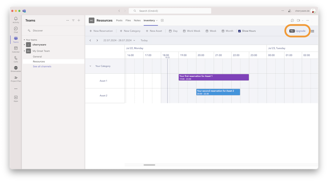Open Chat in the sidebar
Screen dimensions: 328x182
pyautogui.click(x=16, y=29)
